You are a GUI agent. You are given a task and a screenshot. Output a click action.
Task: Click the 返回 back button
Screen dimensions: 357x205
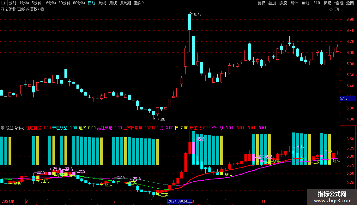[x=350, y=3]
